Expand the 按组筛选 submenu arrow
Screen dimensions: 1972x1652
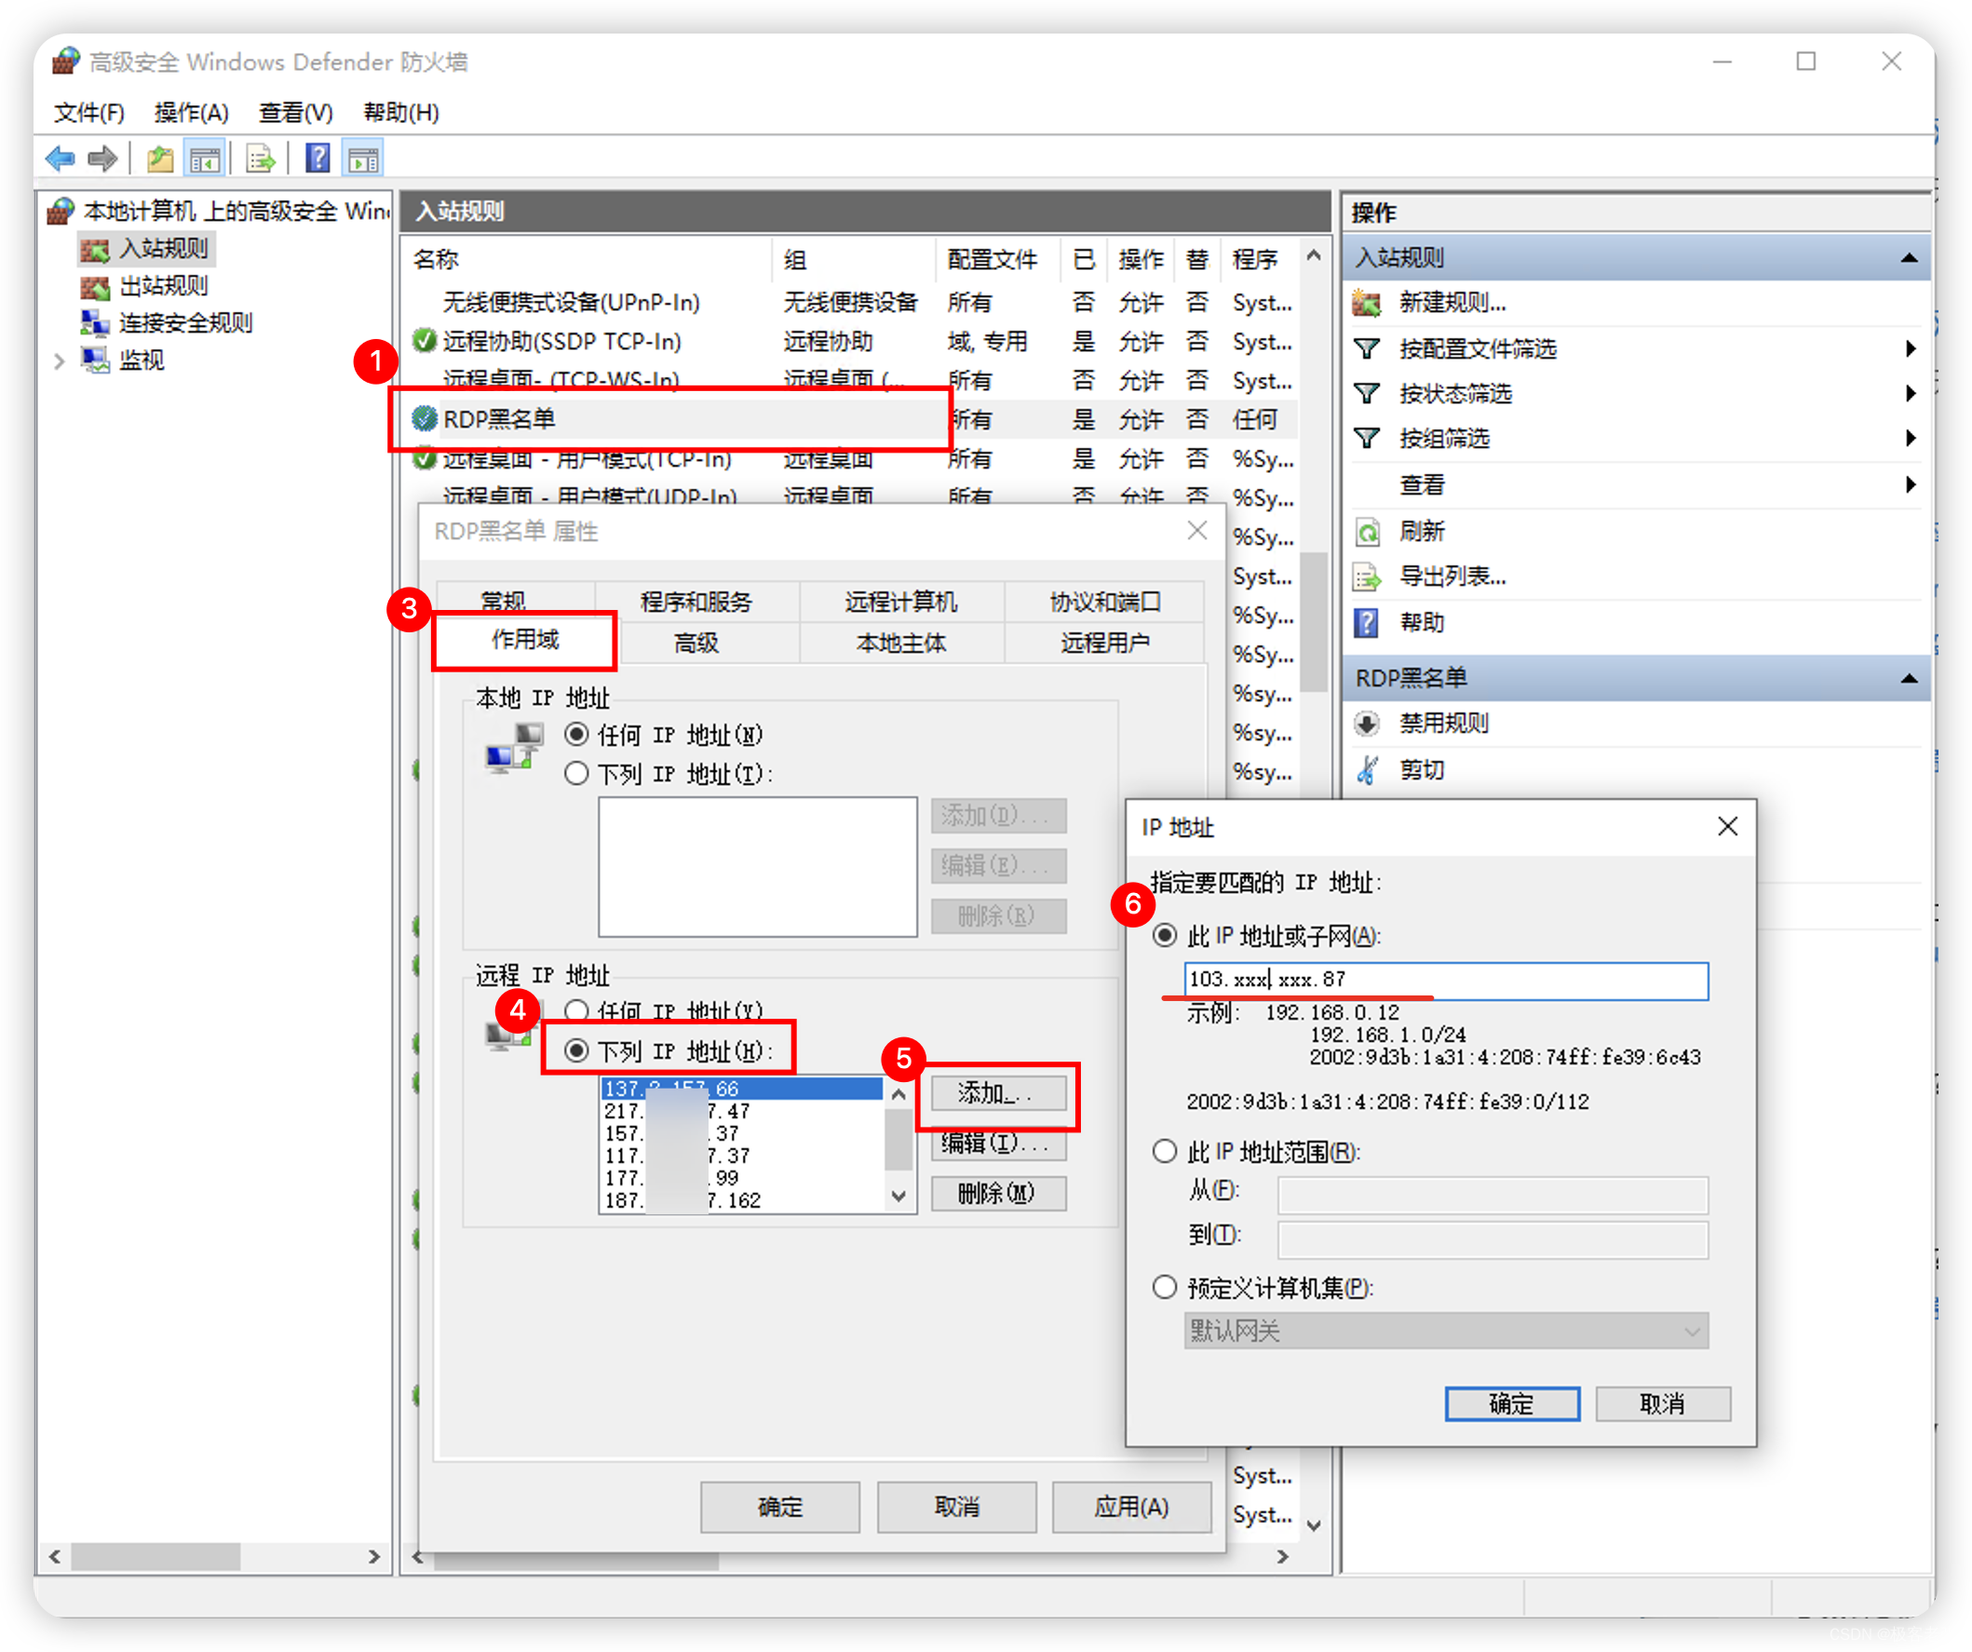[x=1910, y=438]
